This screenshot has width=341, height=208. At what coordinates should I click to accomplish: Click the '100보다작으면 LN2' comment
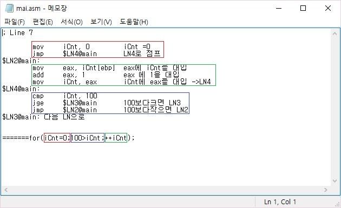156,110
